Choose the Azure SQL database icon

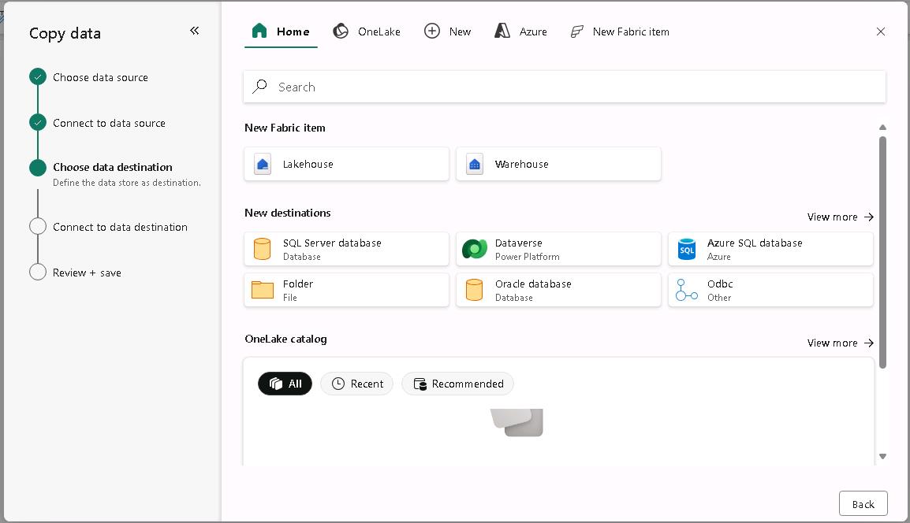[x=687, y=250]
